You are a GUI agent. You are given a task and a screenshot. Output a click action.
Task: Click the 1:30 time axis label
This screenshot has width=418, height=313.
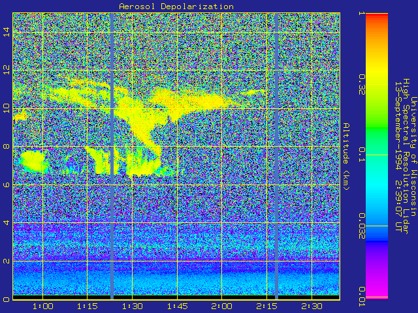pos(132,306)
